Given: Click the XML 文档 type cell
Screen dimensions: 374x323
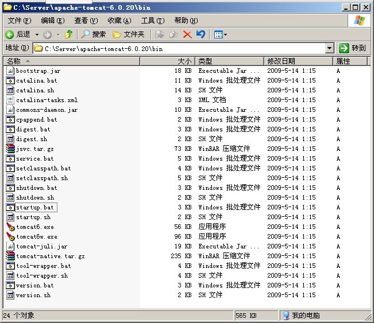Looking at the screenshot, I should pyautogui.click(x=212, y=100).
